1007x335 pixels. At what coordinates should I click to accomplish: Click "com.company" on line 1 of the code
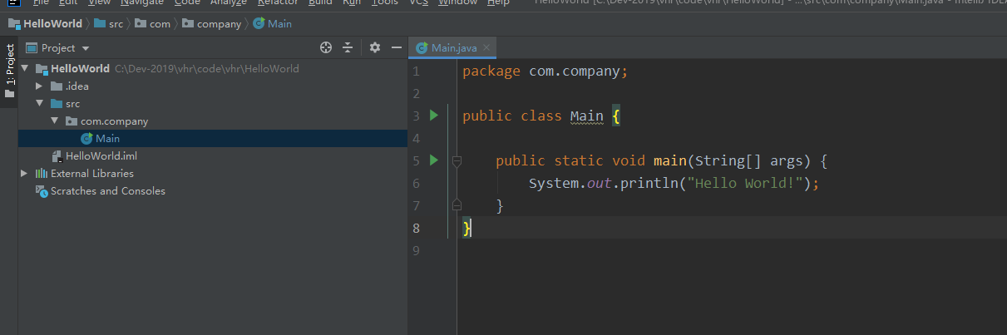[575, 71]
